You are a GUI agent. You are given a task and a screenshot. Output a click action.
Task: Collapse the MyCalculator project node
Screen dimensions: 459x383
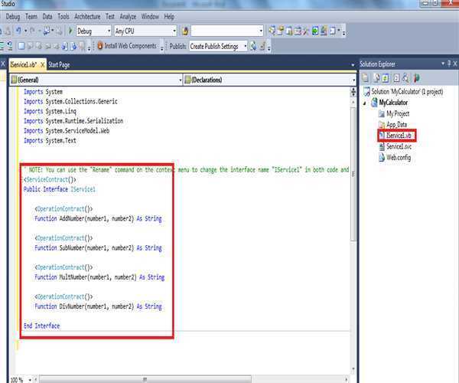pos(364,102)
